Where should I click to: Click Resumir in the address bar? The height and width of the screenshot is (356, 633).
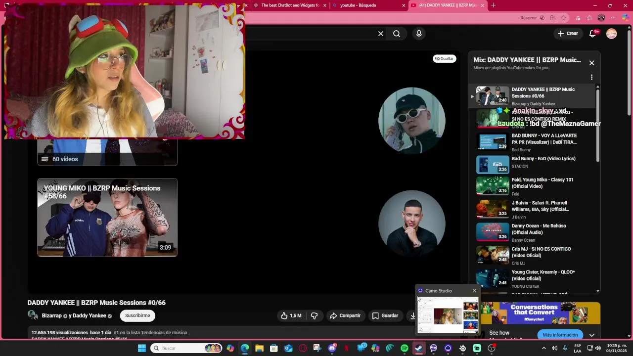click(528, 18)
